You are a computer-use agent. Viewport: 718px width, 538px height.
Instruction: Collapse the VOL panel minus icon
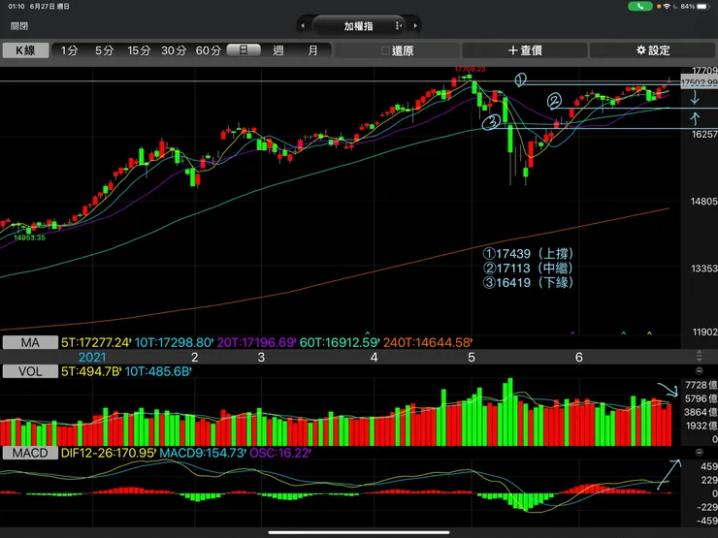[x=700, y=371]
